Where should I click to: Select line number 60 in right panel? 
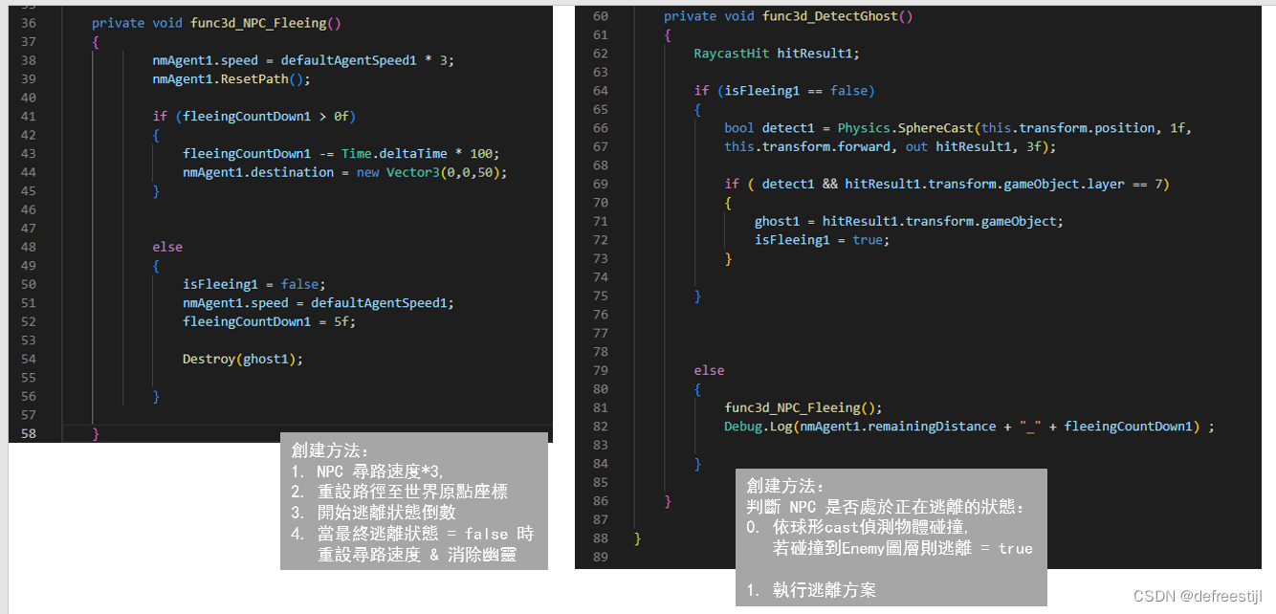600,15
